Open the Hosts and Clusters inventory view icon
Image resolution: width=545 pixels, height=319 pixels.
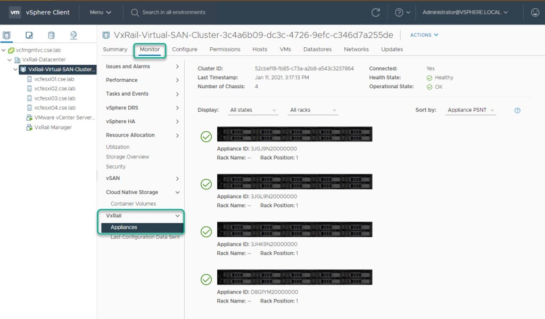pos(7,36)
